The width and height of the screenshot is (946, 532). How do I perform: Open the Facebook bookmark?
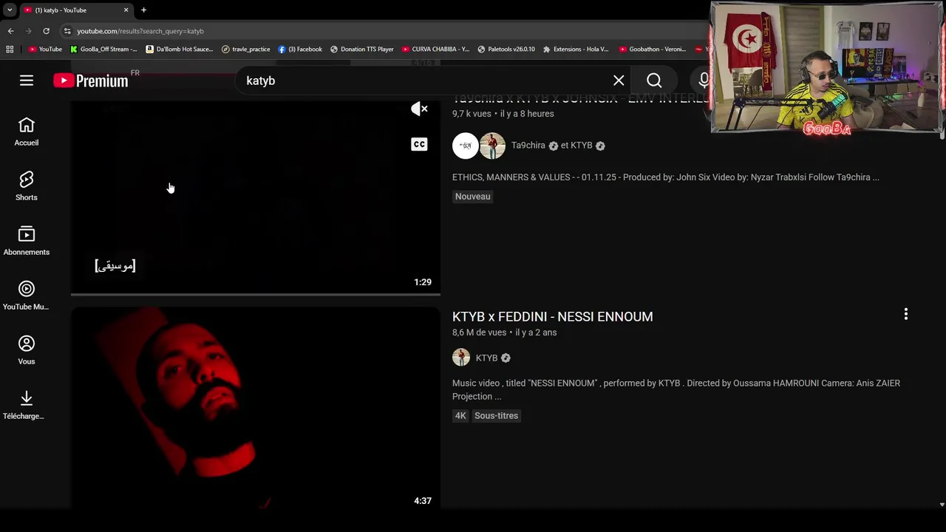pyautogui.click(x=300, y=50)
